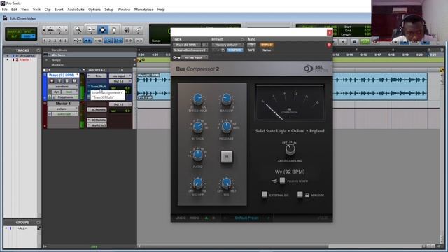The height and width of the screenshot is (252, 448).
Task: Open the plugin name selector dropdown
Action: click(190, 50)
